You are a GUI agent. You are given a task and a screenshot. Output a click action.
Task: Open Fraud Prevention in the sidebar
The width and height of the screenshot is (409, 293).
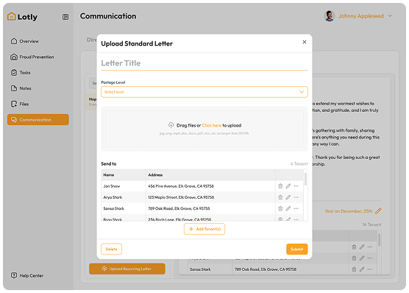point(32,57)
